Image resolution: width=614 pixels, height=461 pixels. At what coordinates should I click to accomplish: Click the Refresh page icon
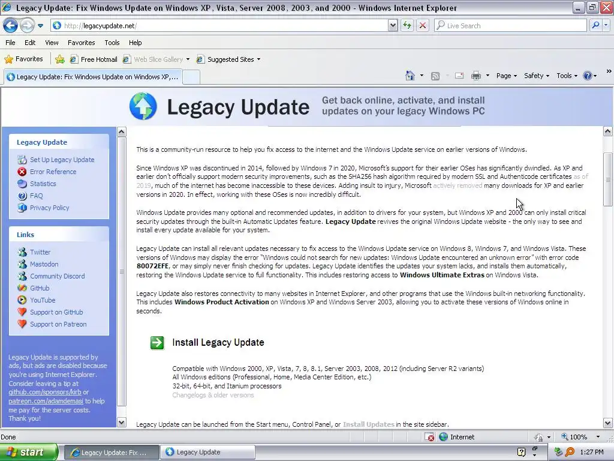(407, 25)
